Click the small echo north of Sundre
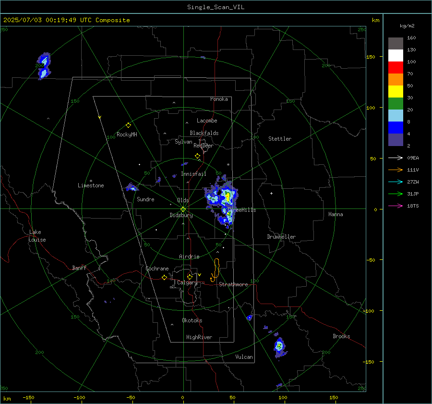The height and width of the screenshot is (404, 432). [132, 187]
